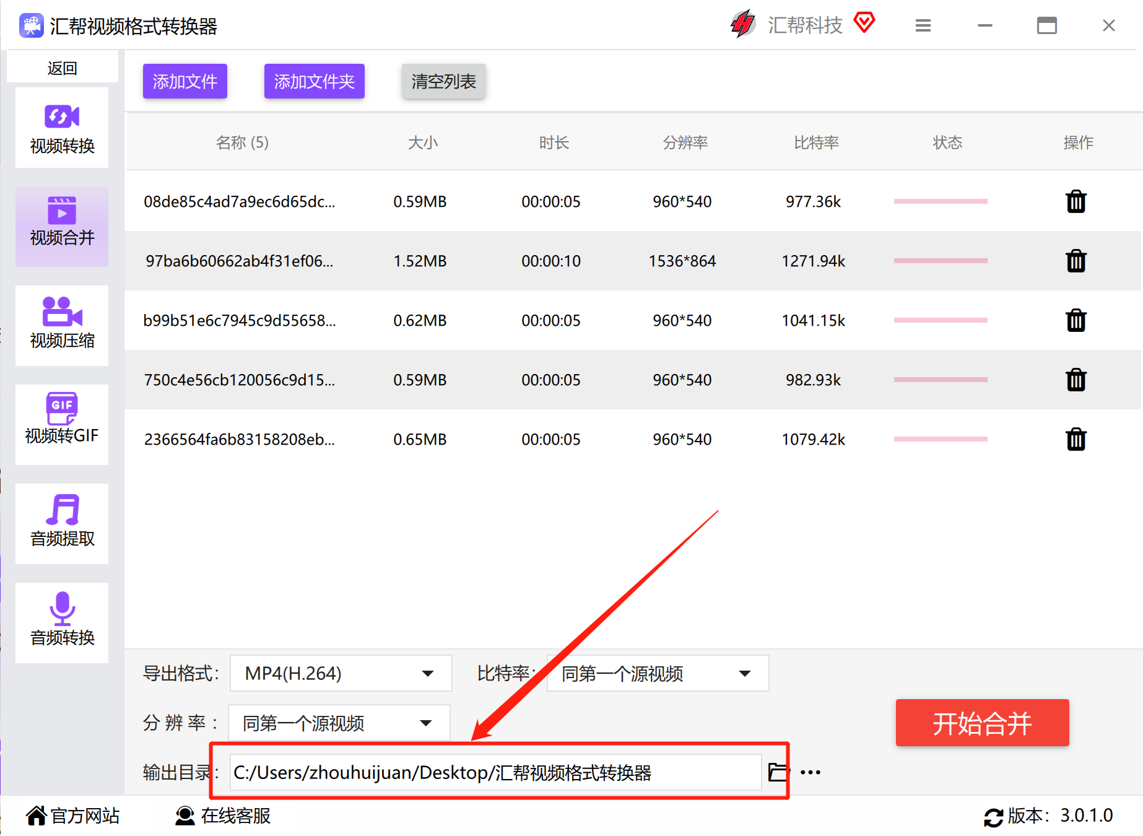The height and width of the screenshot is (836, 1143).
Task: Open the 视频转GIF tool
Action: point(62,425)
